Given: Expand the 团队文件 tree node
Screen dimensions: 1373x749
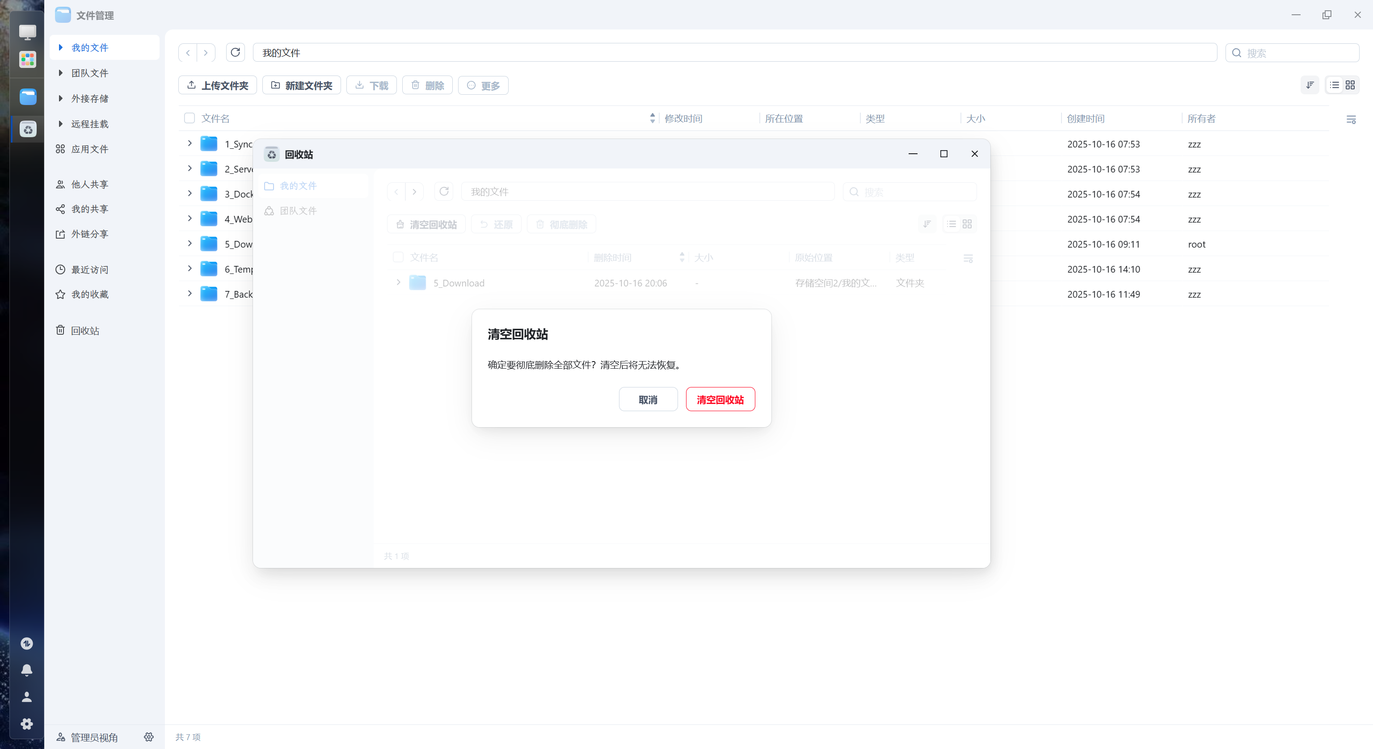Looking at the screenshot, I should tap(61, 73).
